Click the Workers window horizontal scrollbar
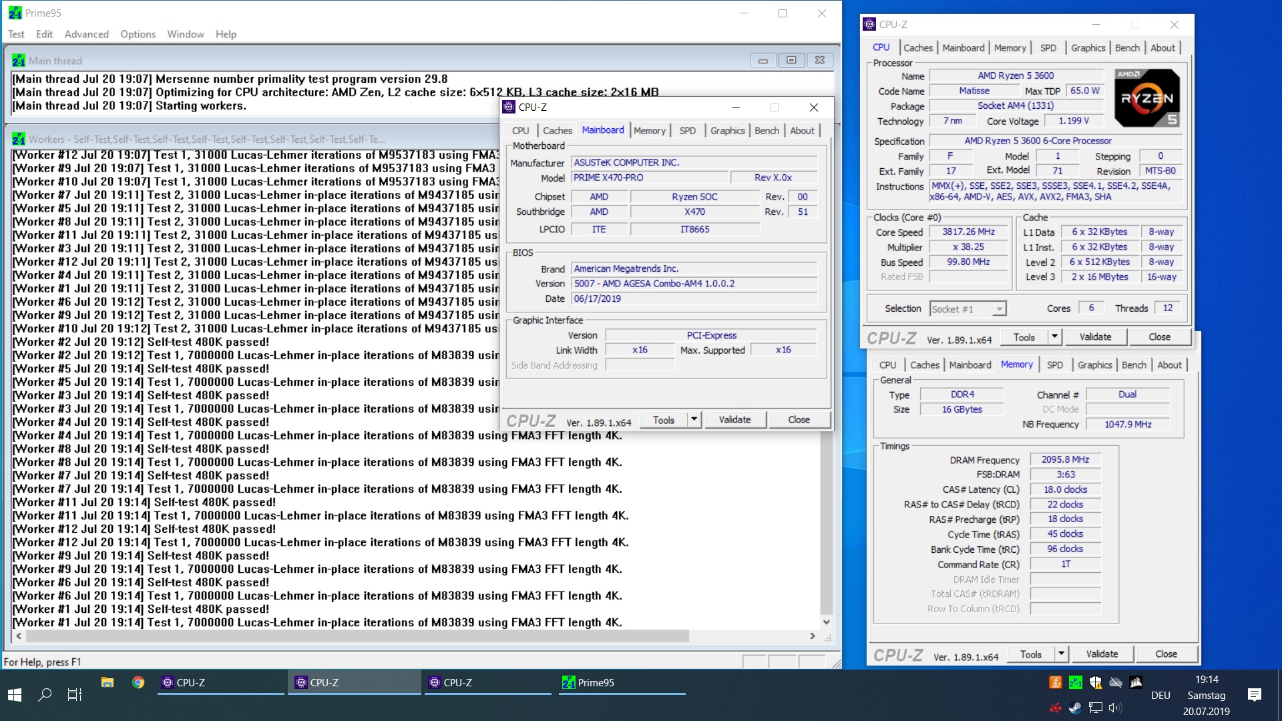 (x=357, y=636)
